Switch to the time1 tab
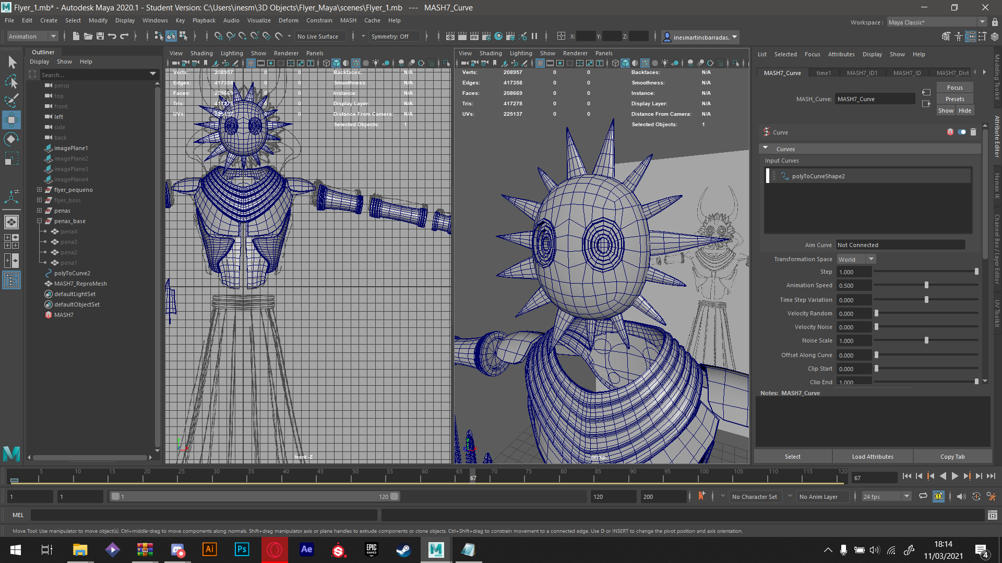This screenshot has height=563, width=1002. pyautogui.click(x=824, y=73)
